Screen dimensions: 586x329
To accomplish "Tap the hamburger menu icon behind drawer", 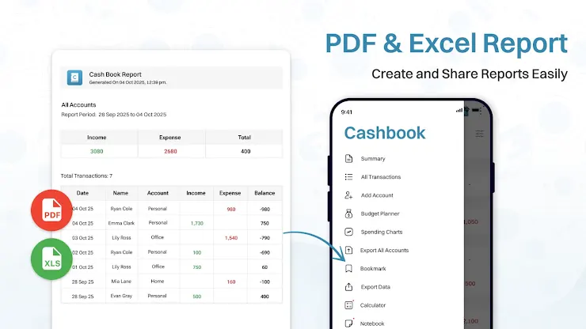I will tap(479, 134).
